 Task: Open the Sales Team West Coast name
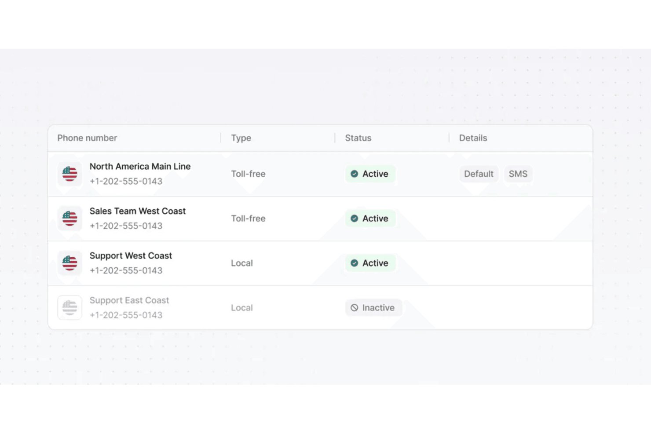tap(138, 211)
